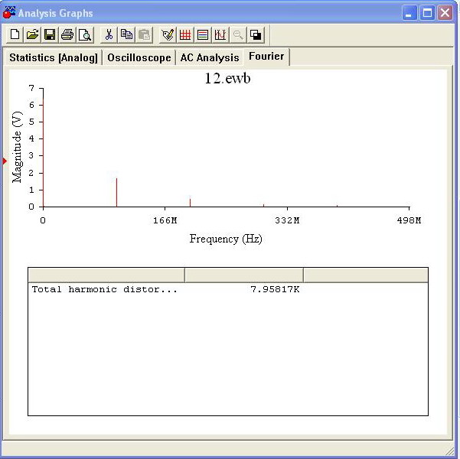This screenshot has height=459, width=460.
Task: Toggle the red grid icon
Action: coord(185,35)
